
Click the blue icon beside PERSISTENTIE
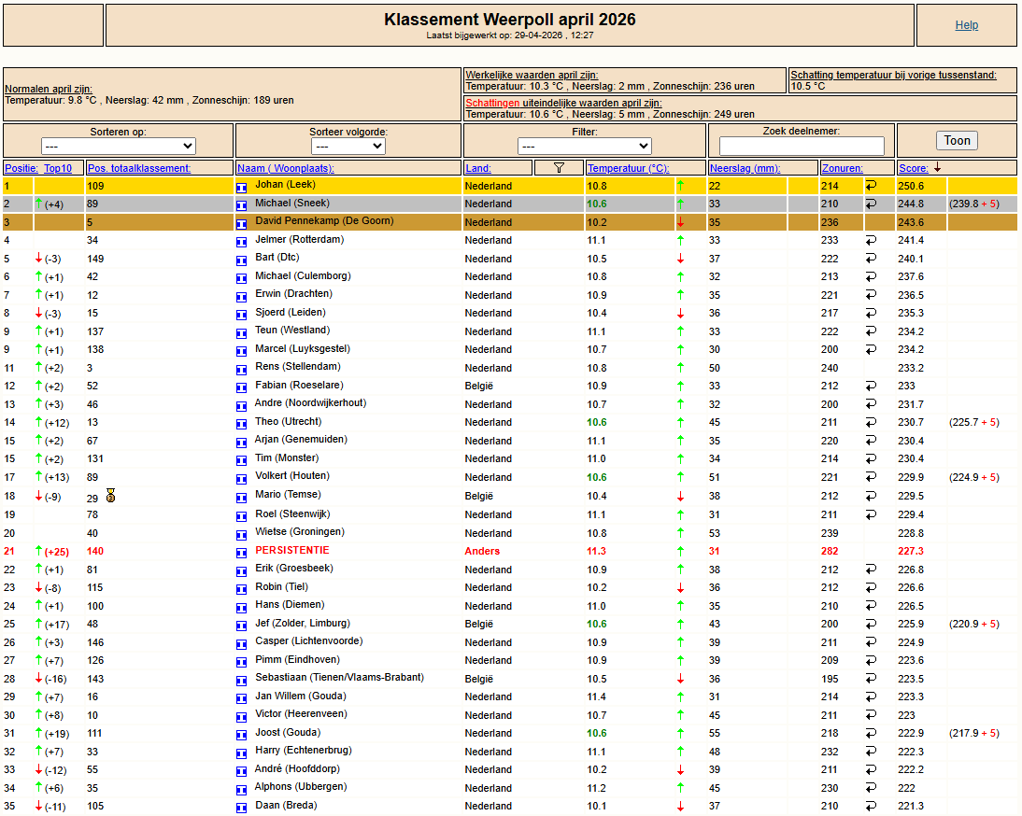242,552
